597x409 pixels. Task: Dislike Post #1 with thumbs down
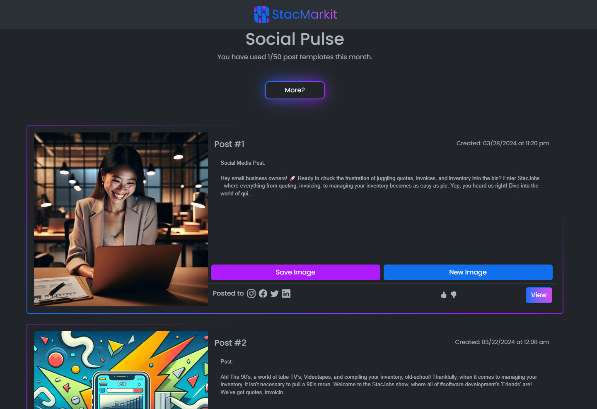click(454, 295)
